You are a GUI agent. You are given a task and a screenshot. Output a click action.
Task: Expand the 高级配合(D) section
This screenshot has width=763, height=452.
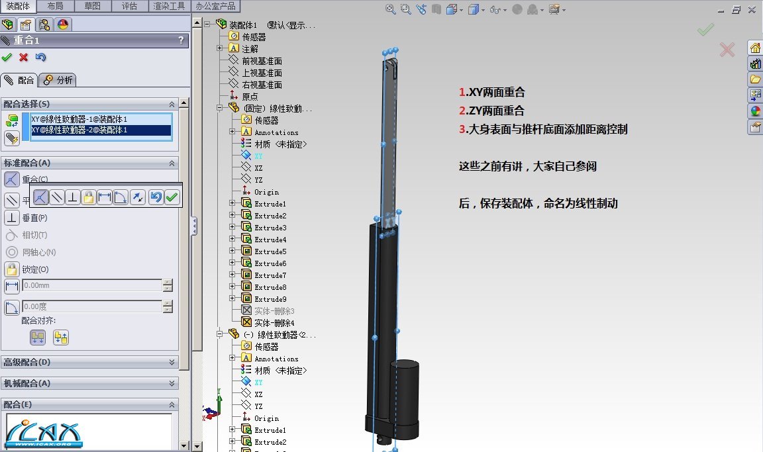point(172,362)
